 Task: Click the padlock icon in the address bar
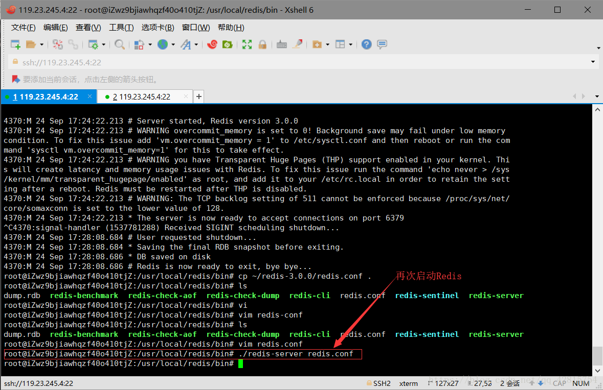coord(15,62)
